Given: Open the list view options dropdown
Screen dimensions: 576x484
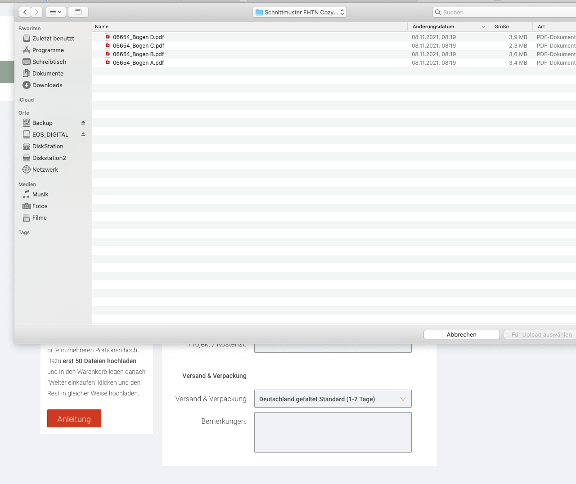Looking at the screenshot, I should (x=56, y=12).
